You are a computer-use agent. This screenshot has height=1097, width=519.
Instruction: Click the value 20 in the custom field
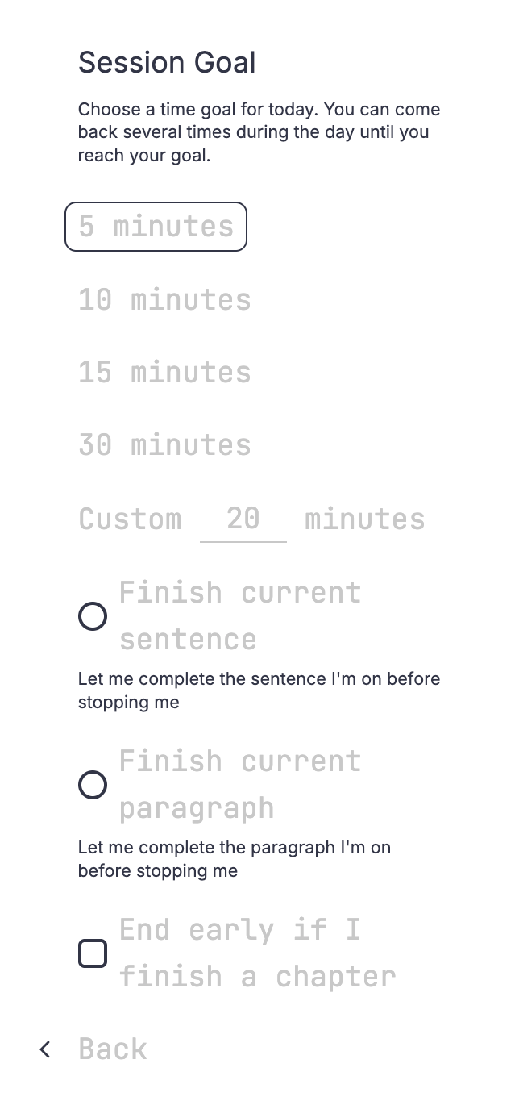[x=243, y=517]
